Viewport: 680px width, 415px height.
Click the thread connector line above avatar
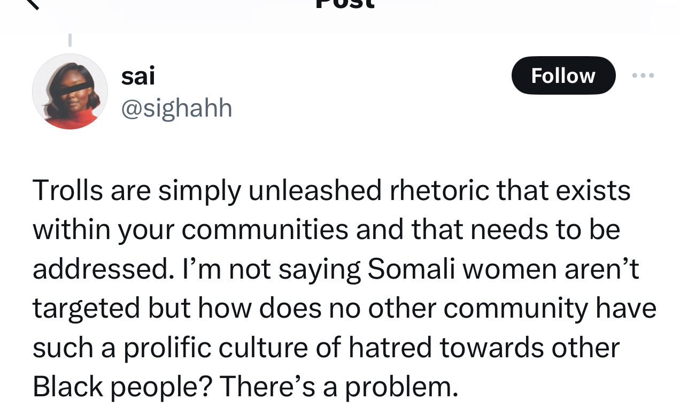pyautogui.click(x=69, y=40)
